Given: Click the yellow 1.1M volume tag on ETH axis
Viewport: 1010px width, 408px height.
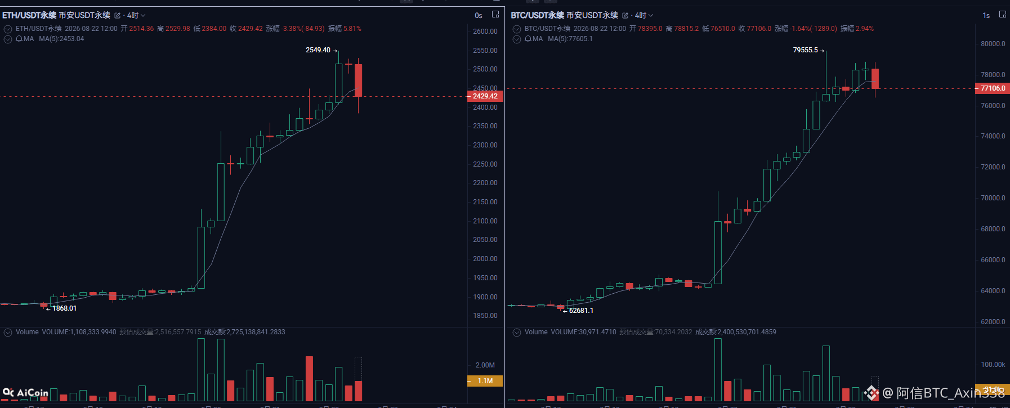Looking at the screenshot, I should 485,381.
